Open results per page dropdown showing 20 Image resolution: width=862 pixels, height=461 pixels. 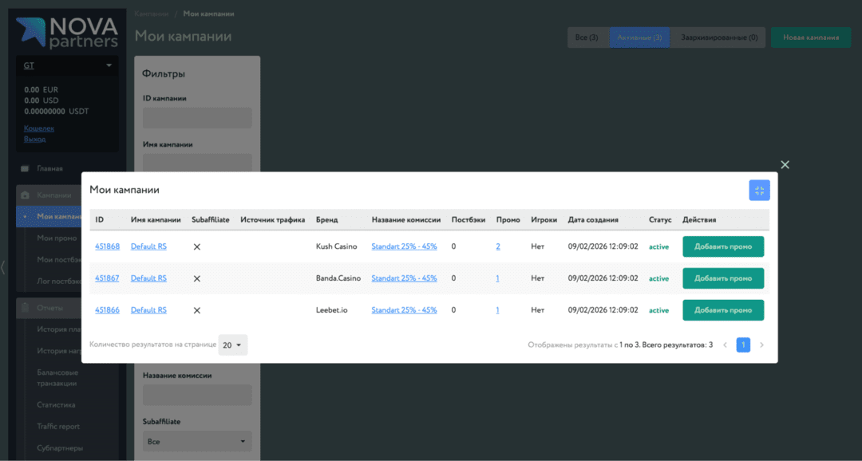pyautogui.click(x=232, y=345)
